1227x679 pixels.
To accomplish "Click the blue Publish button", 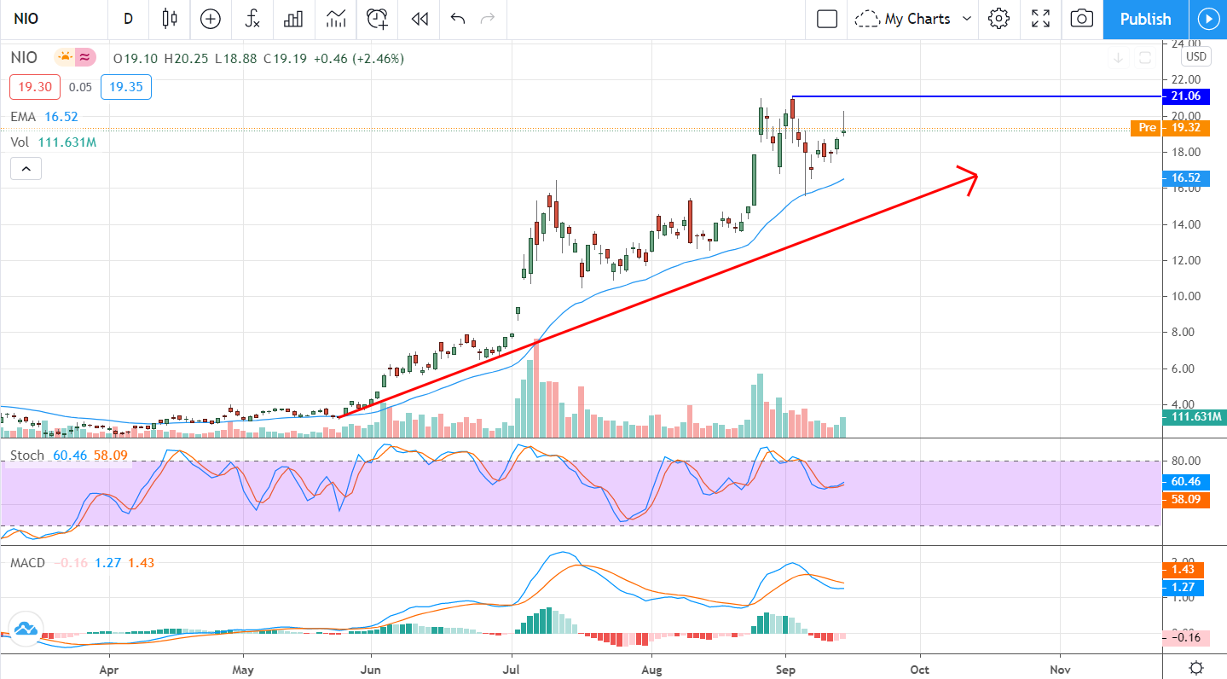I will click(x=1144, y=19).
